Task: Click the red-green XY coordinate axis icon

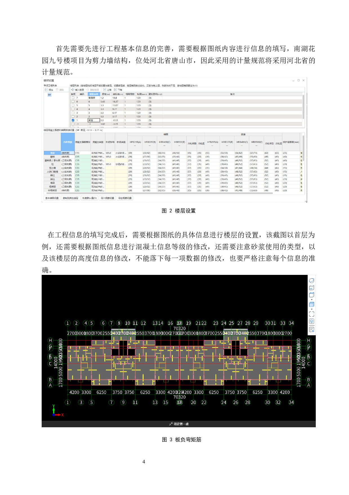Action: [58, 411]
